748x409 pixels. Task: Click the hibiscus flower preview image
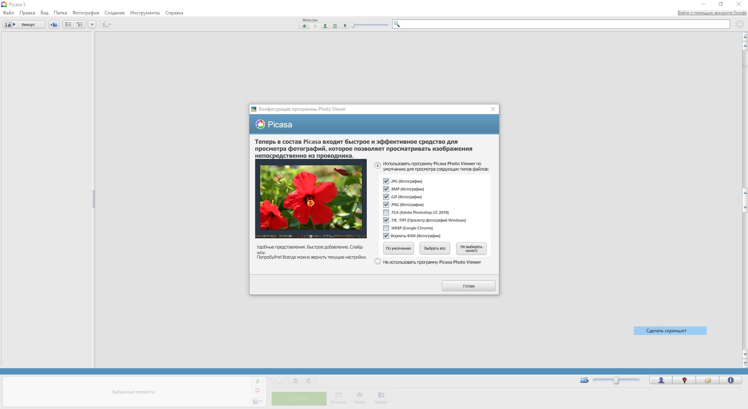[x=311, y=198]
